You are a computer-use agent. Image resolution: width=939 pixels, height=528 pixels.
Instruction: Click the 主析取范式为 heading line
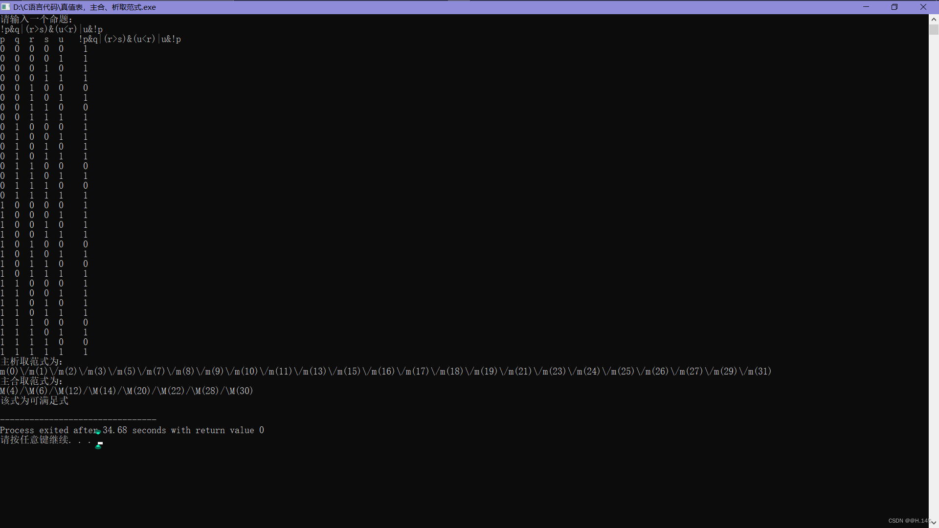click(x=32, y=362)
